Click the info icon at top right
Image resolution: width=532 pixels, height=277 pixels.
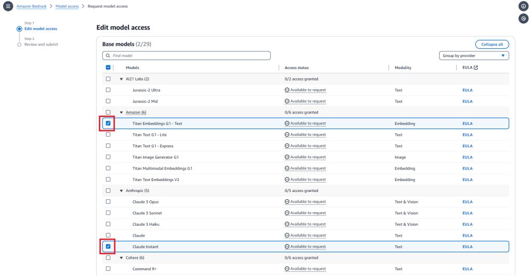tap(524, 6)
